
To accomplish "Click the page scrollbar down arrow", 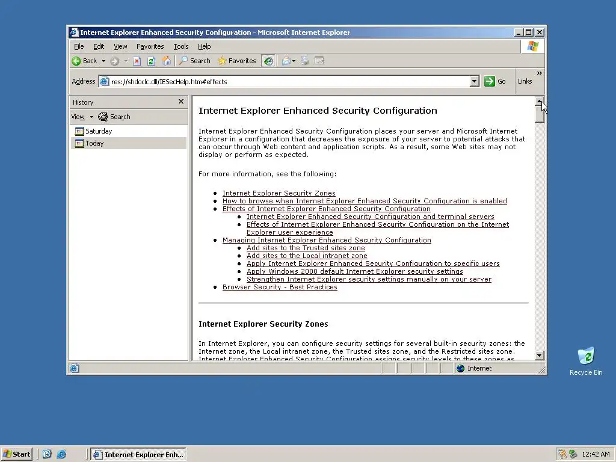I will pyautogui.click(x=540, y=356).
